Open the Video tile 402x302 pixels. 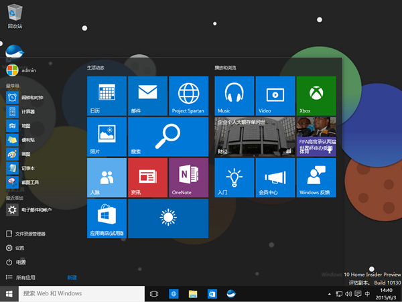[275, 96]
